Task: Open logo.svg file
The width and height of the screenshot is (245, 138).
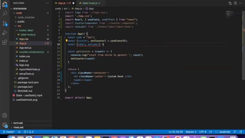Action: (x=24, y=65)
